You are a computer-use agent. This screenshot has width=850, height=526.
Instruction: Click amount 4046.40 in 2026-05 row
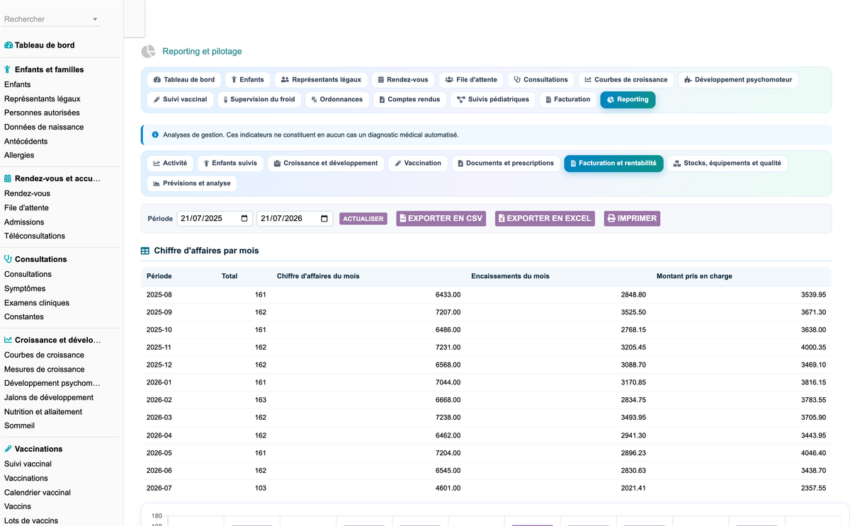click(x=813, y=453)
